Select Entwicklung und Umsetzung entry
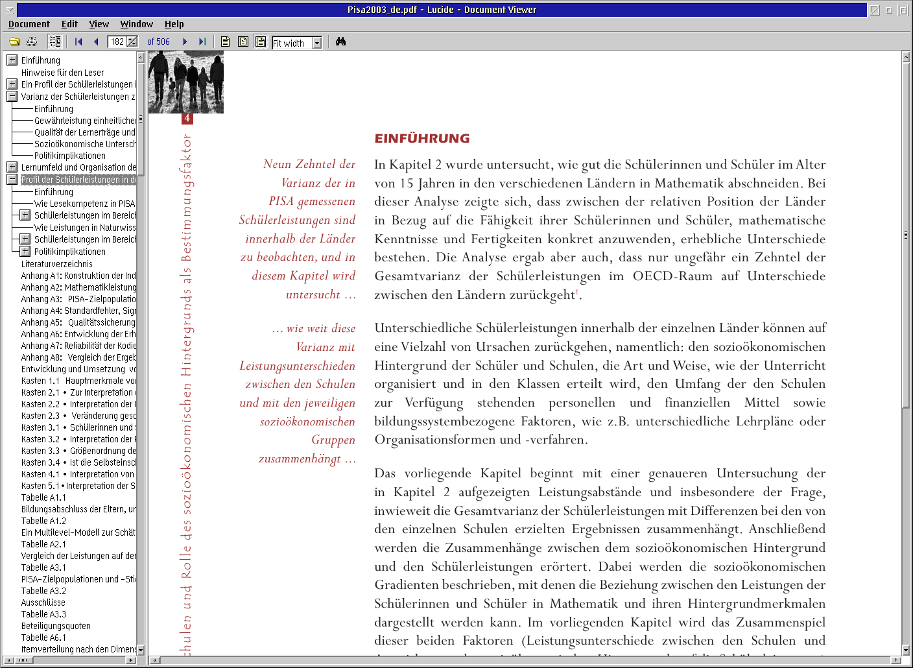913x668 pixels. pyautogui.click(x=78, y=369)
